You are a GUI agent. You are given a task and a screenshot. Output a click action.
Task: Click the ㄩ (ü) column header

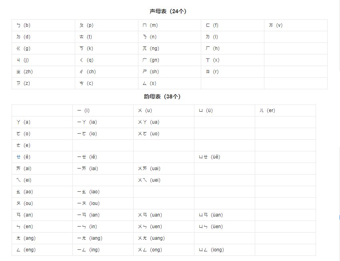point(224,110)
